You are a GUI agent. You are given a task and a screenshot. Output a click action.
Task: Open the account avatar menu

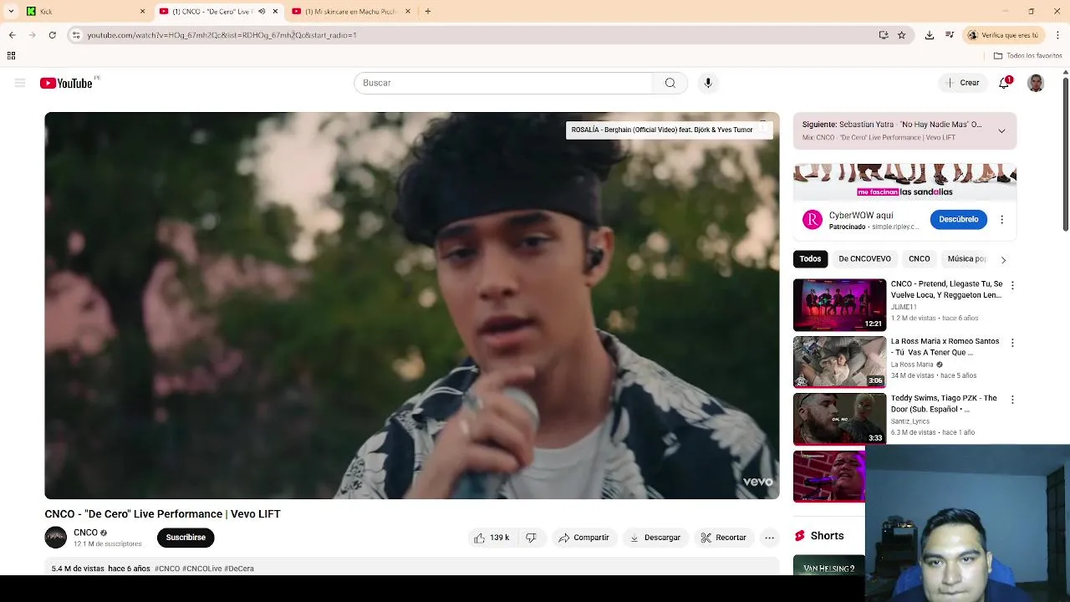coord(1036,83)
